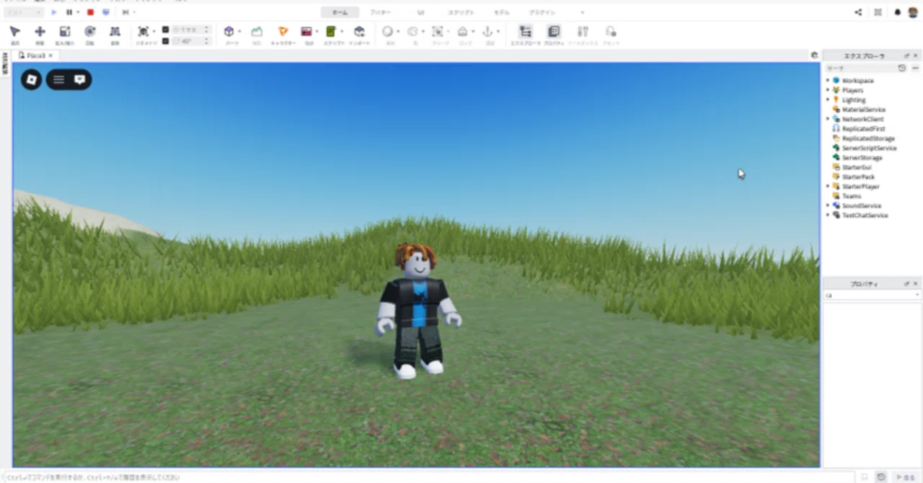Image resolution: width=923 pixels, height=483 pixels.
Task: Click the Group icon in toolbar
Action: point(437,32)
